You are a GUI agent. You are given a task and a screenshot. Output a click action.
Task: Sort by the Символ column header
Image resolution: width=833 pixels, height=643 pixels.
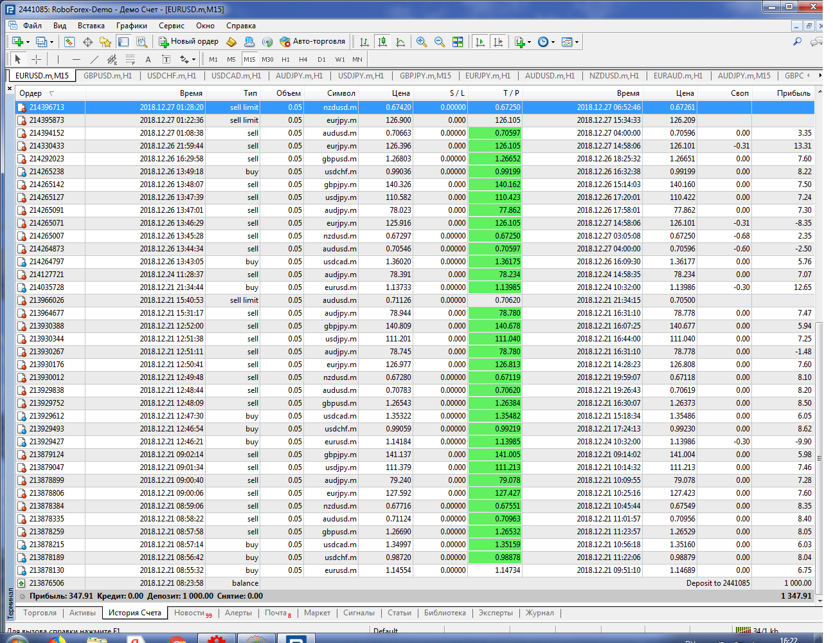coord(332,93)
